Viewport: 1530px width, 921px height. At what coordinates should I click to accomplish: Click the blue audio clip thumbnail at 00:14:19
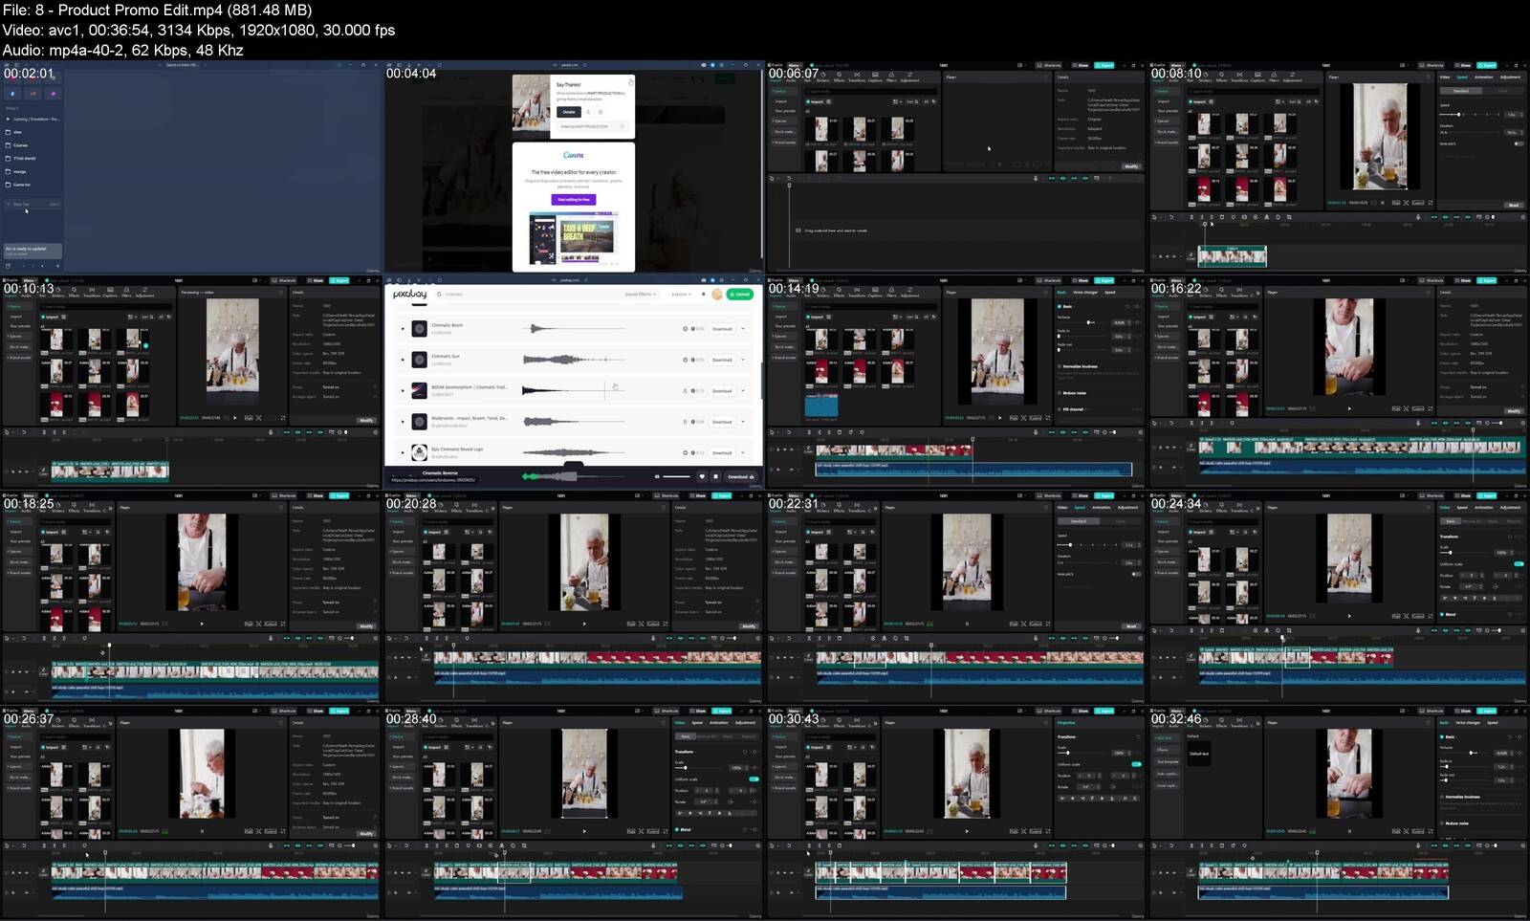click(x=821, y=406)
